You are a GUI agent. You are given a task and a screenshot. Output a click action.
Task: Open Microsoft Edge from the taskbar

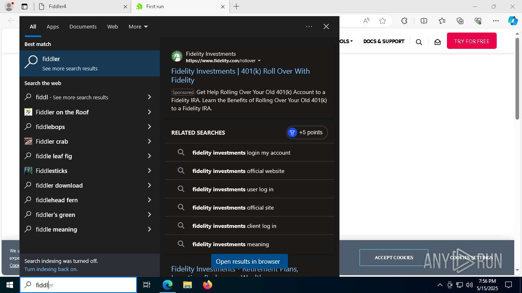point(168,285)
